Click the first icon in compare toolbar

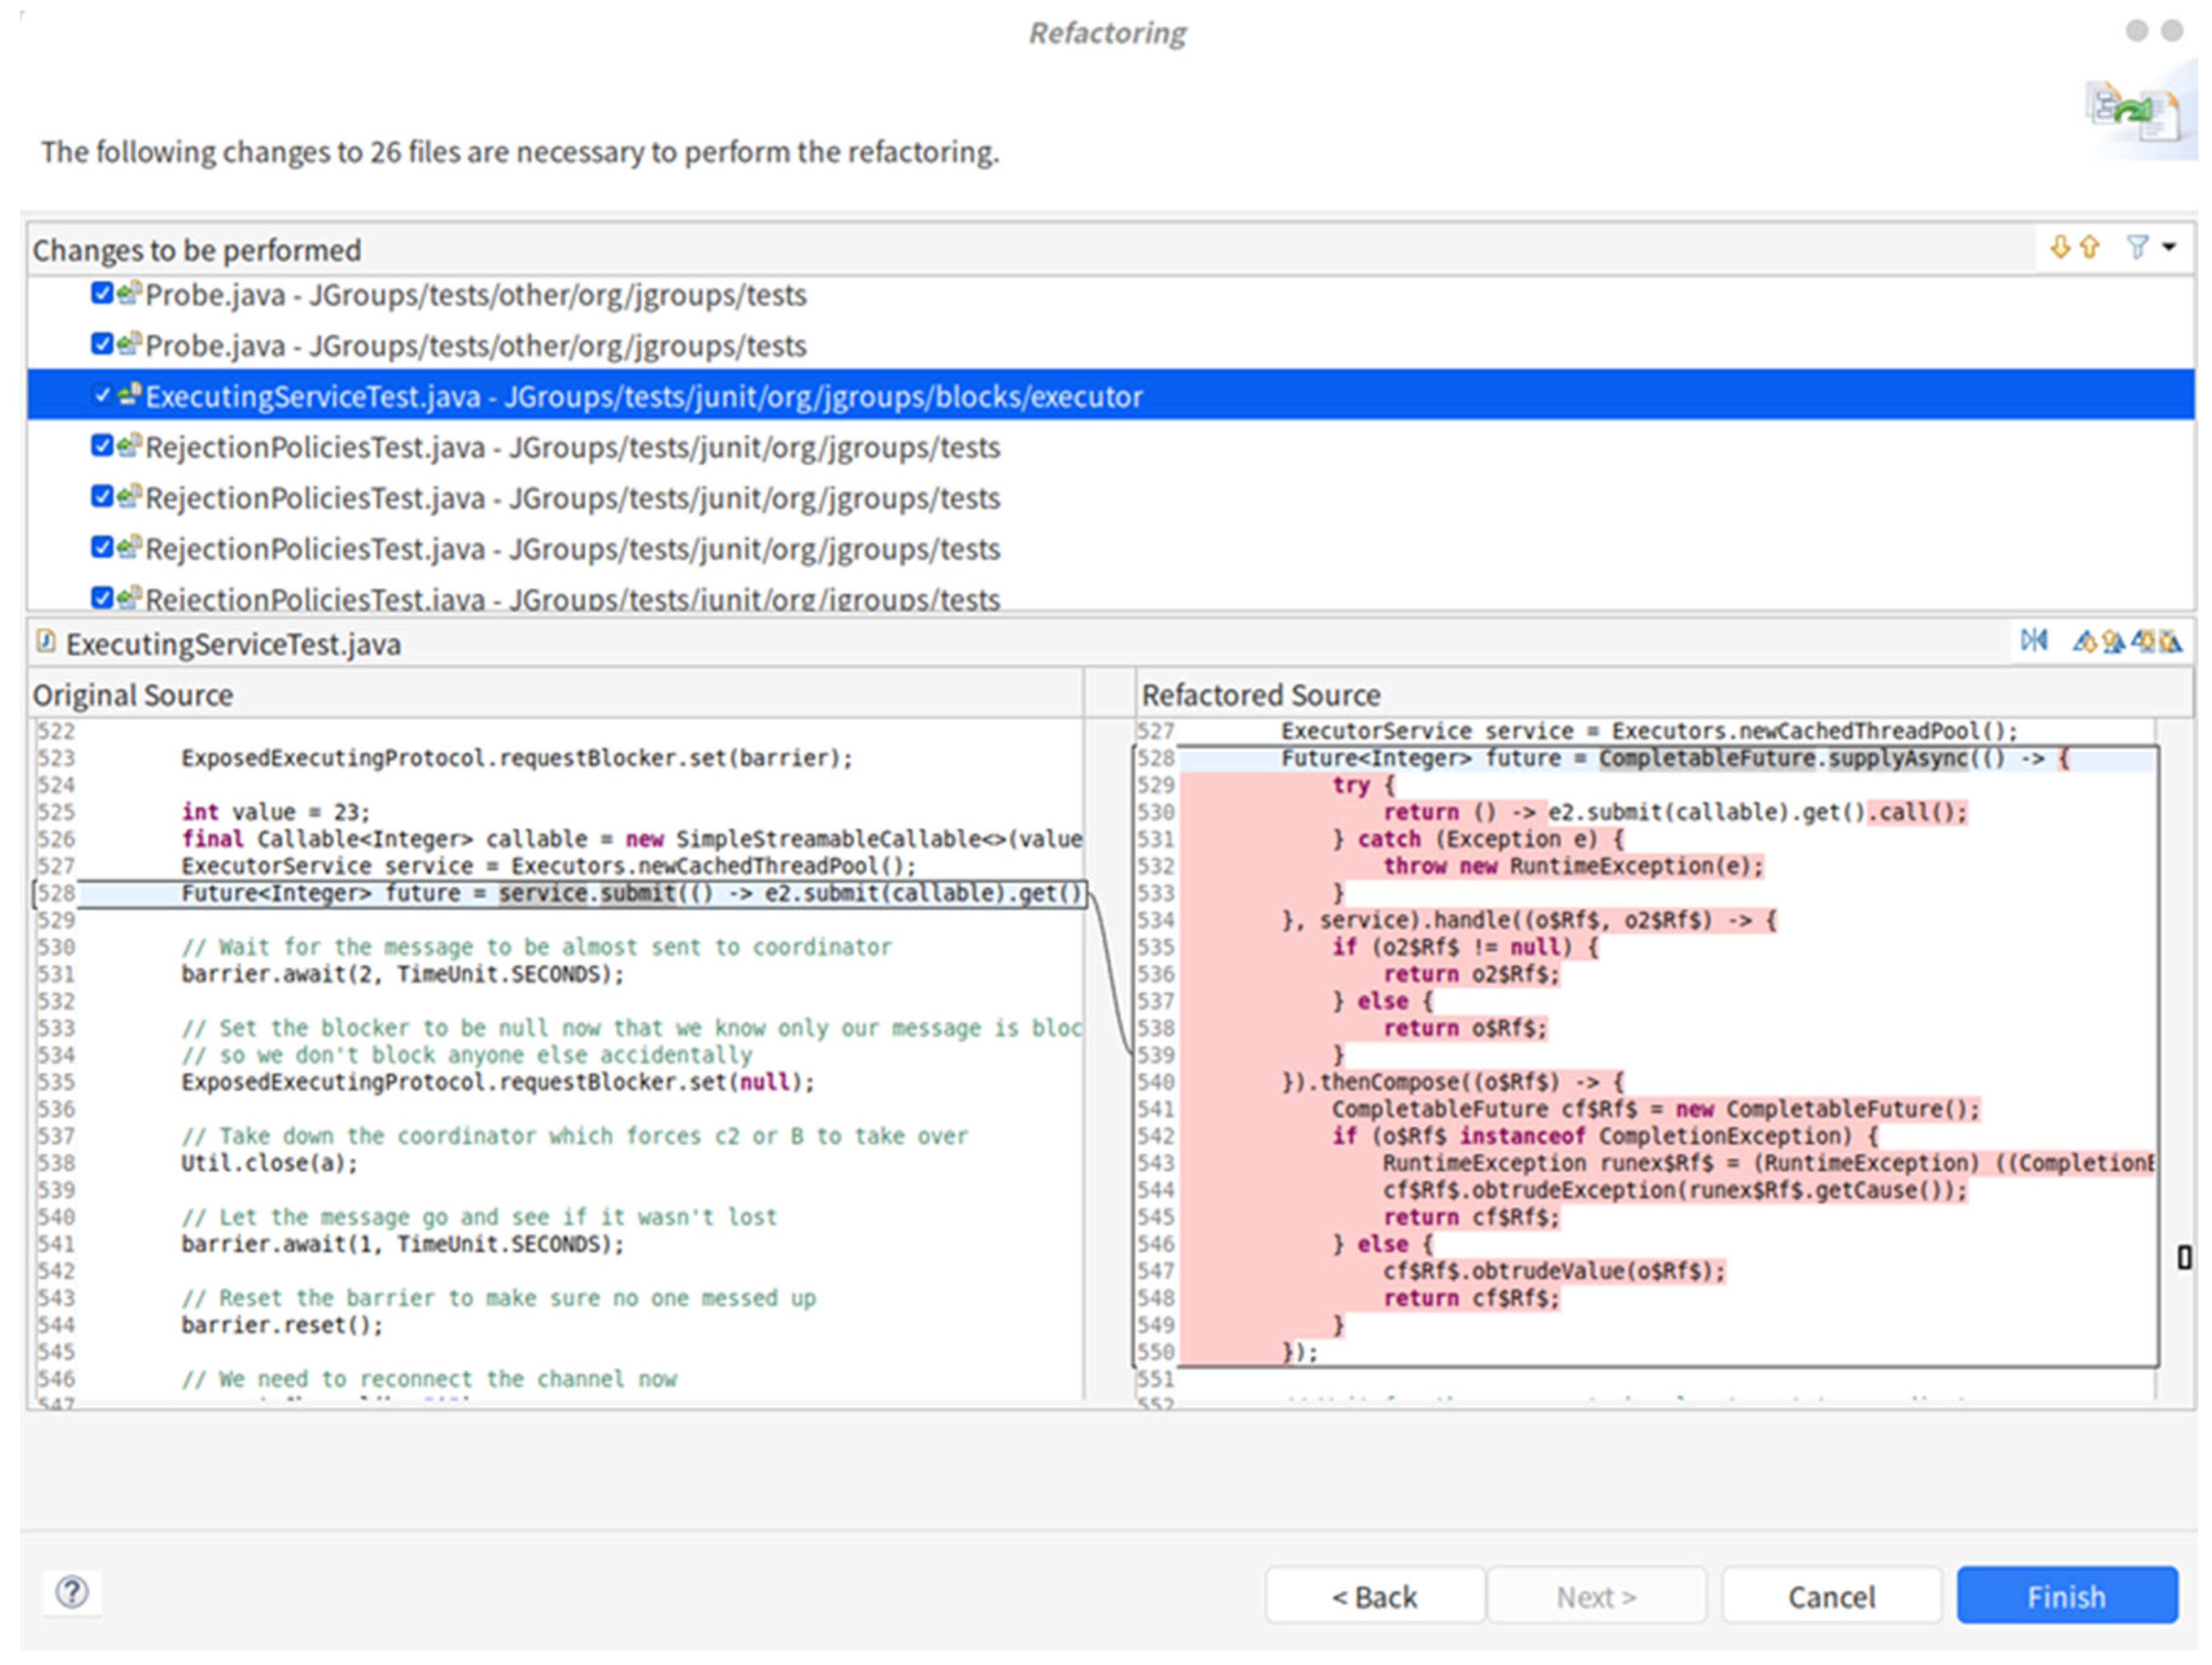(x=2034, y=641)
